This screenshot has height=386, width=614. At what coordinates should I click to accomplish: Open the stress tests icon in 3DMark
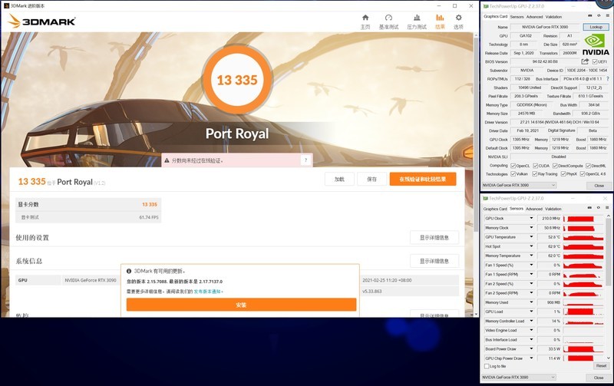(x=417, y=18)
